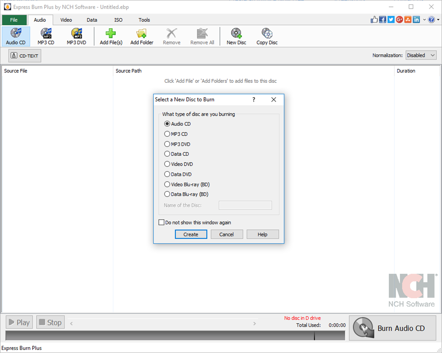Click the New Disc toolbar icon
Image resolution: width=442 pixels, height=353 pixels.
[x=236, y=36]
